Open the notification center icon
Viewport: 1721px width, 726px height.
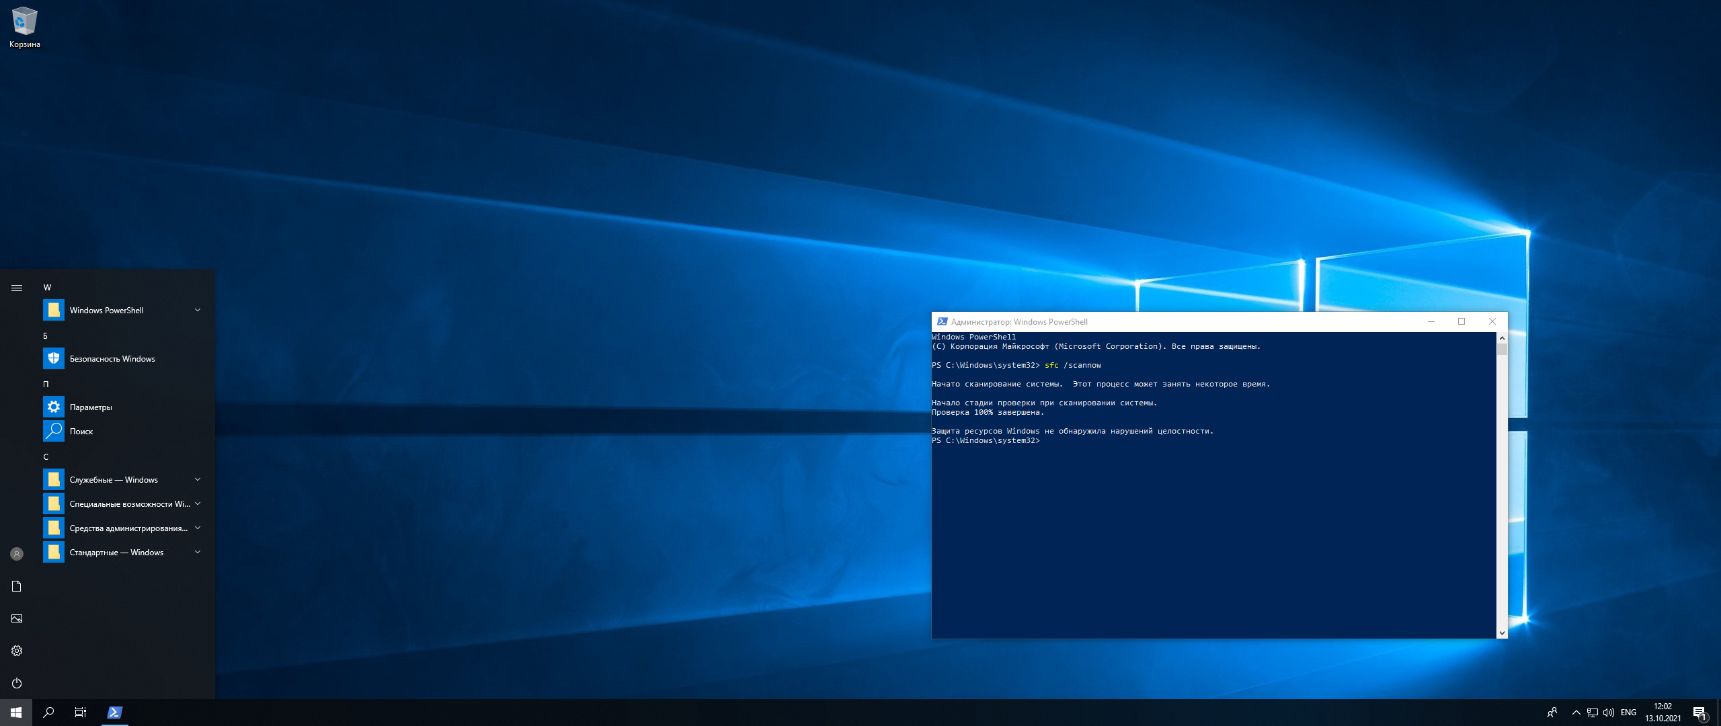pos(1699,713)
